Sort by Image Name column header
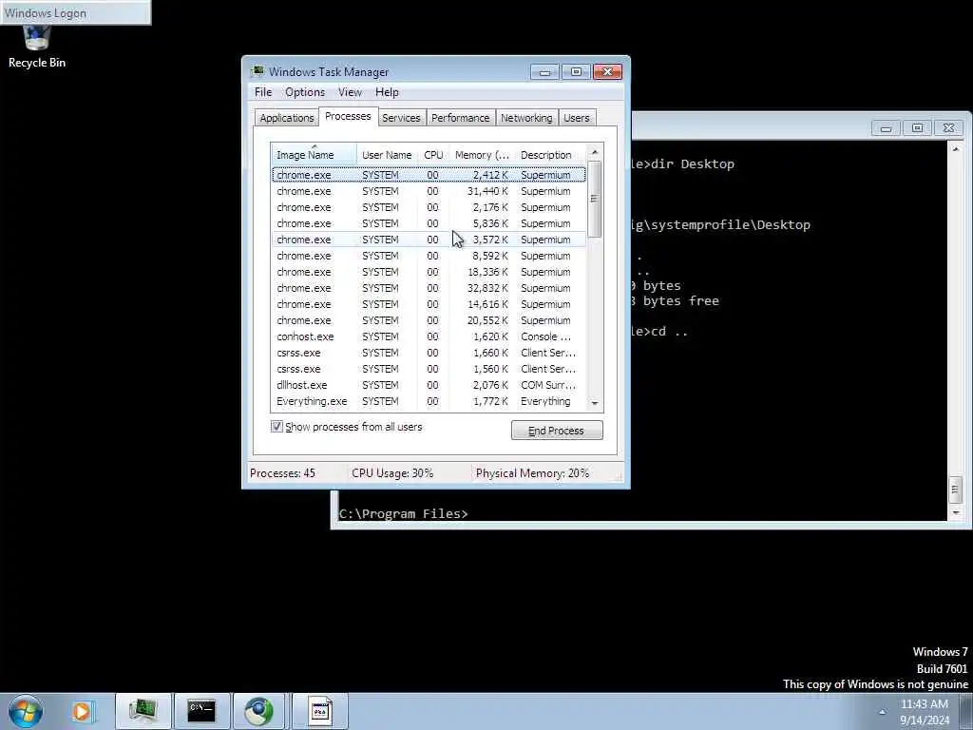Screen dimensions: 973x730 click(x=314, y=155)
